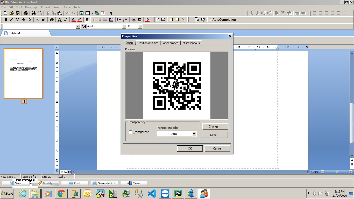This screenshot has height=199, width=354.
Task: Open the Tools menu
Action: (x=77, y=7)
